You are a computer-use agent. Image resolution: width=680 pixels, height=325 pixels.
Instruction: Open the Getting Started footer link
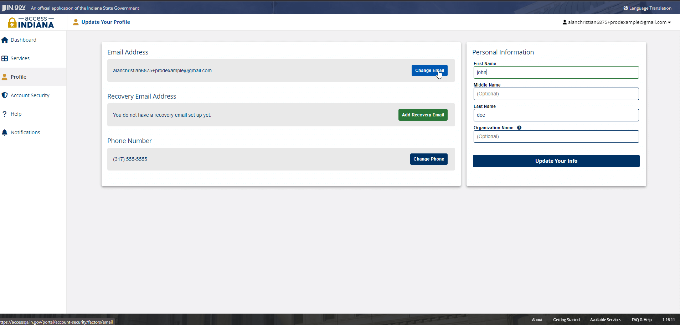click(566, 320)
